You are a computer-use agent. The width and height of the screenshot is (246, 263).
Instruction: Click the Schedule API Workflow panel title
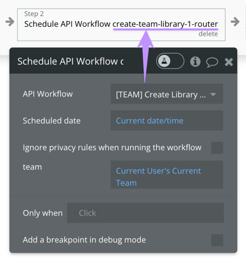(x=70, y=61)
